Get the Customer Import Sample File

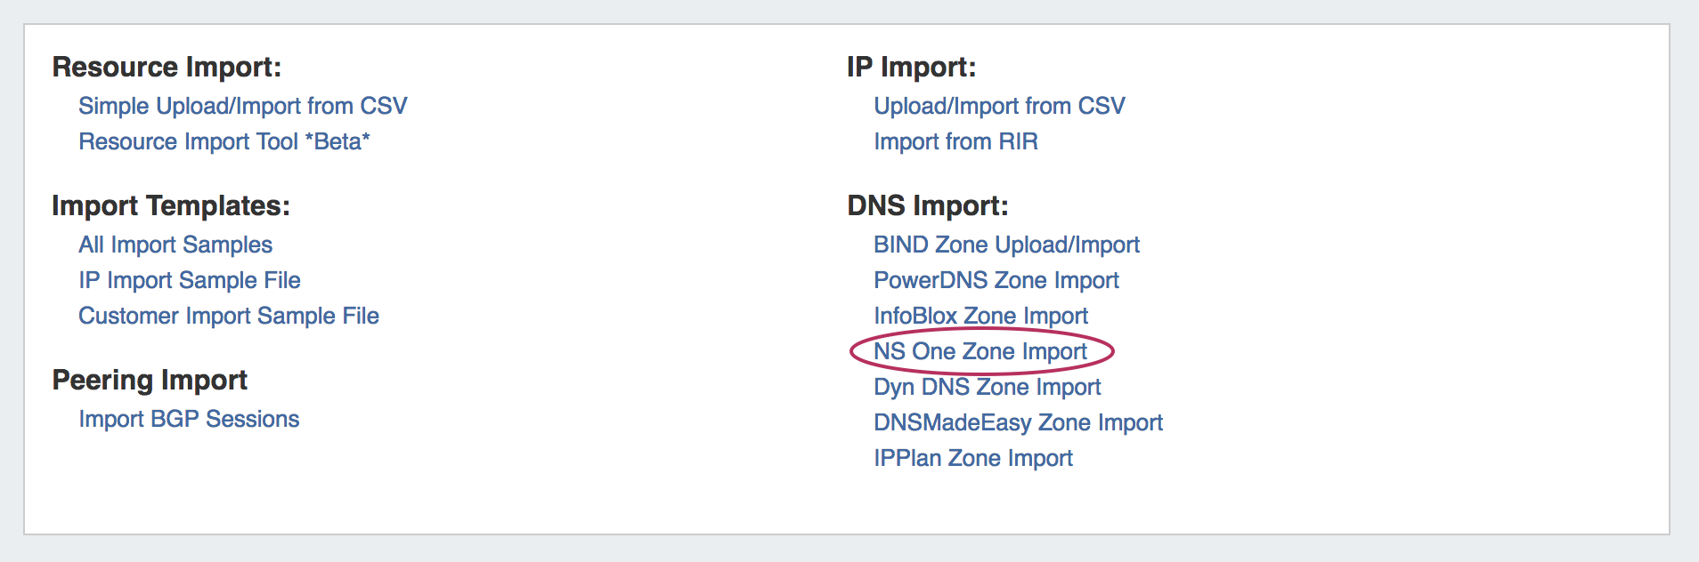228,316
